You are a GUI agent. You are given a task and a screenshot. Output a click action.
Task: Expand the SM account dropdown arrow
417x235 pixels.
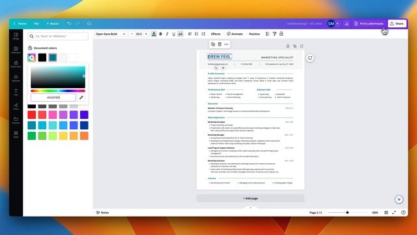(x=338, y=23)
